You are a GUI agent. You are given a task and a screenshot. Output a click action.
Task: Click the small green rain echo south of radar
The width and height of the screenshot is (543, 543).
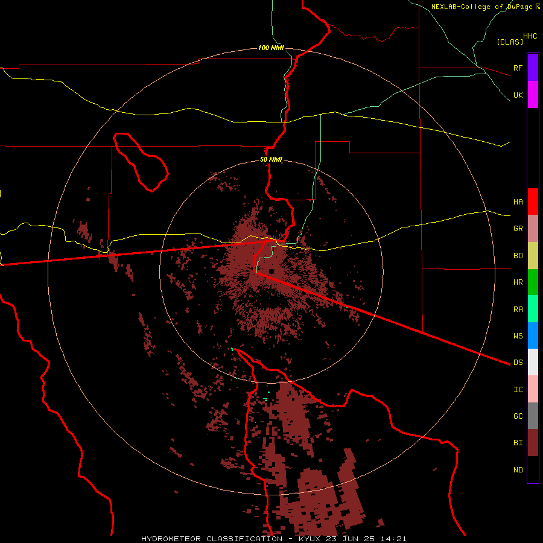click(x=265, y=399)
